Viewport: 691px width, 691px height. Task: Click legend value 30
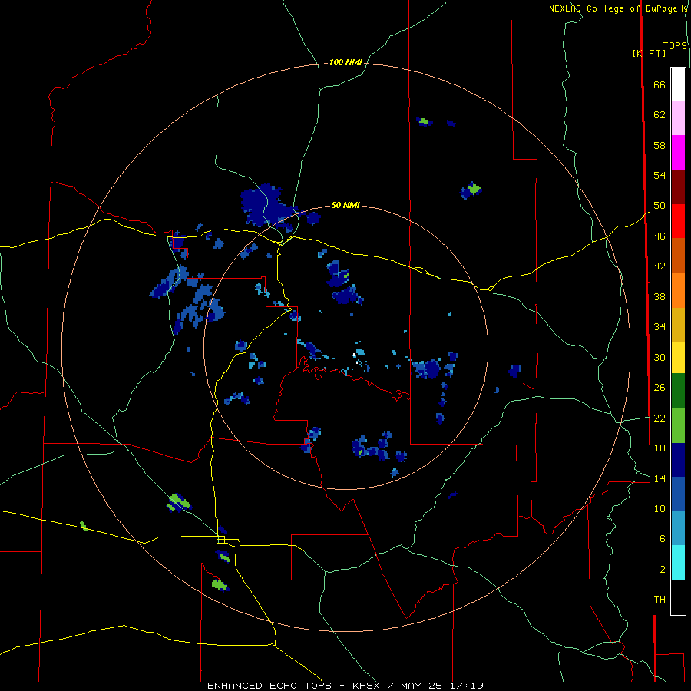(x=660, y=357)
